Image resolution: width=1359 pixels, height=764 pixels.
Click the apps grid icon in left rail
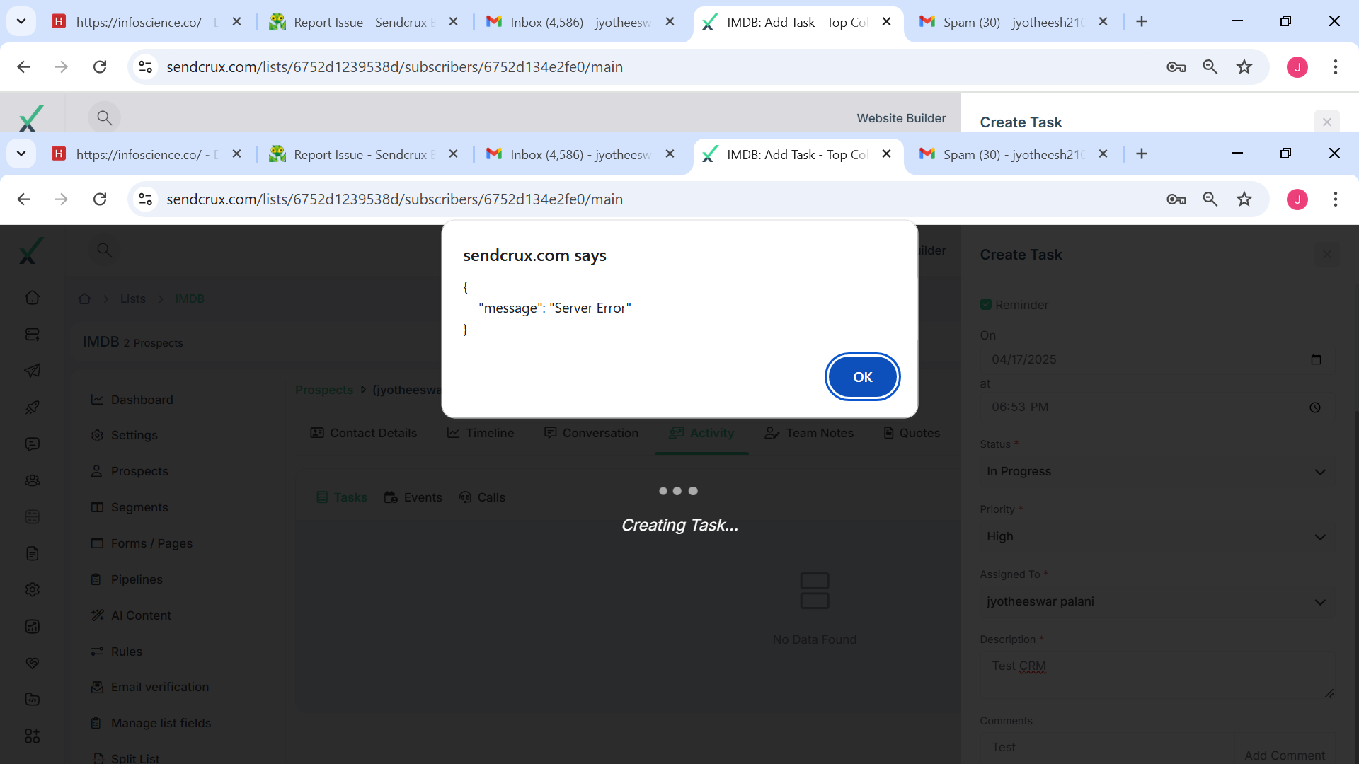click(32, 736)
